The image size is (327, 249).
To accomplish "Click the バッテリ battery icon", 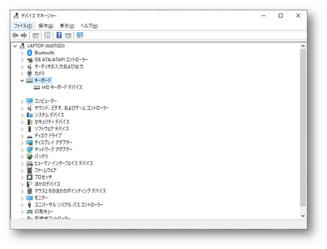I will (29, 156).
